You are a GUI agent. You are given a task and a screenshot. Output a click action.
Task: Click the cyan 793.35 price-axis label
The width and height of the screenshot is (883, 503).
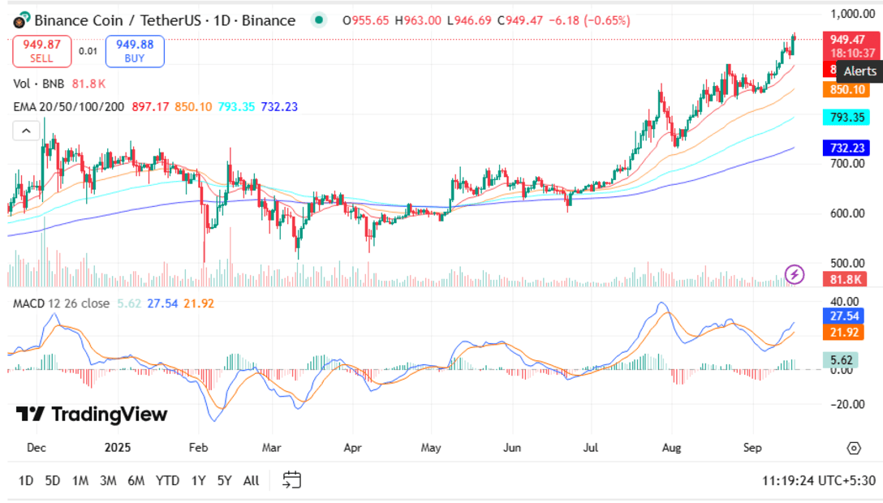point(846,118)
